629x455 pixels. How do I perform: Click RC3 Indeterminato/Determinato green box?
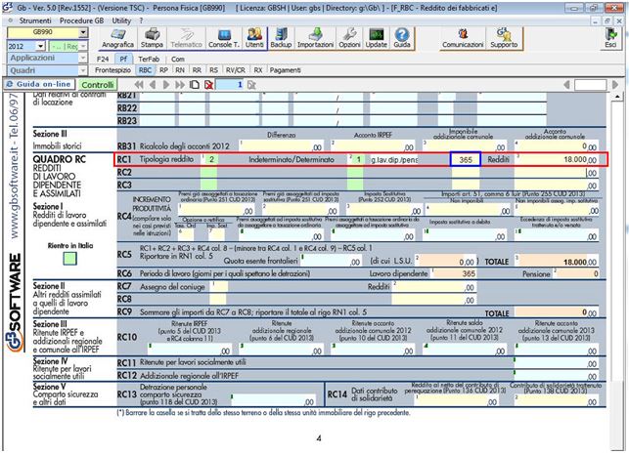pyautogui.click(x=355, y=186)
